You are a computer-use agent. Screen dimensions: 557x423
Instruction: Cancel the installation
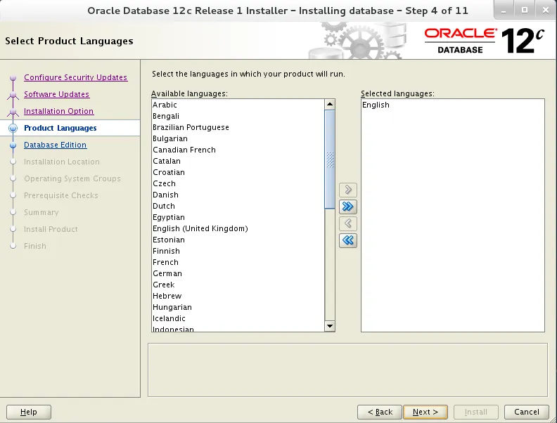click(x=526, y=412)
